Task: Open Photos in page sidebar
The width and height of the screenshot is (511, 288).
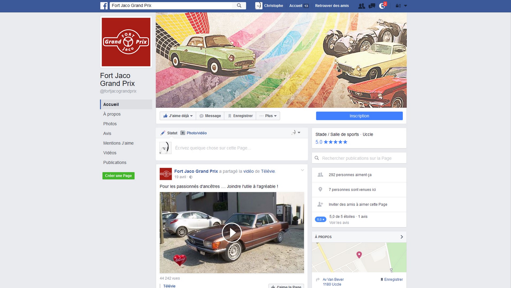Action: click(x=110, y=124)
